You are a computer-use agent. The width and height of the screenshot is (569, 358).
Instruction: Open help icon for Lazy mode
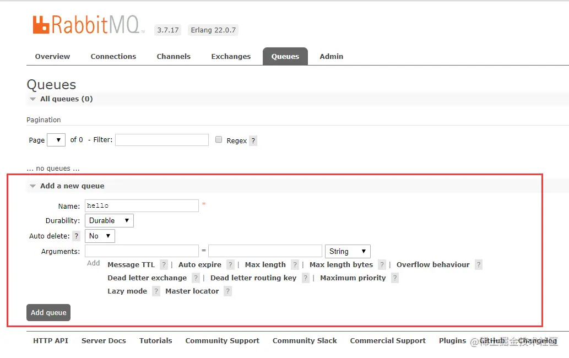pos(156,291)
